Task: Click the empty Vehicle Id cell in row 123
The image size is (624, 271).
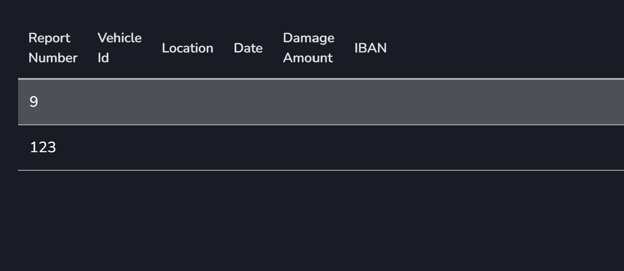Action: (120, 148)
